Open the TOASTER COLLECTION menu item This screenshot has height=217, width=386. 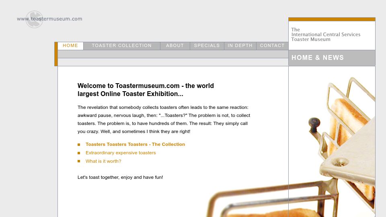pos(121,46)
